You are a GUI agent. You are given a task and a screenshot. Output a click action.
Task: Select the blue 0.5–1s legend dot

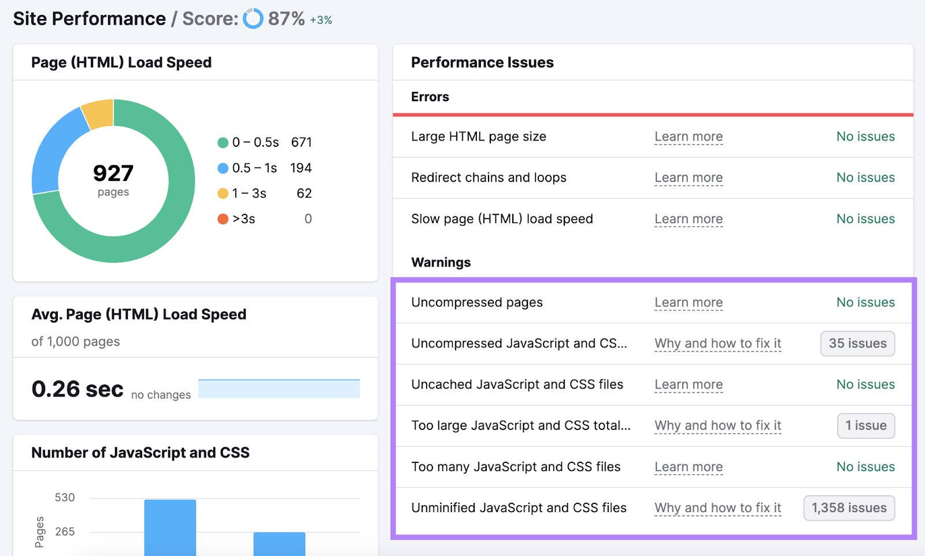tap(223, 168)
